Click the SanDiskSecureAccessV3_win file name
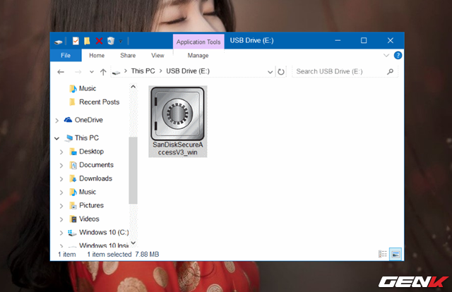 coord(177,149)
